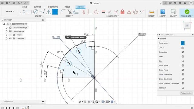This screenshot has height=109, width=194.
Task: Apply the Parallel constraint
Action: (109, 12)
